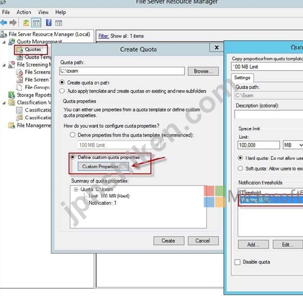Click the Classification Properties node icon
The image size is (303, 296).
(x=19, y=110)
